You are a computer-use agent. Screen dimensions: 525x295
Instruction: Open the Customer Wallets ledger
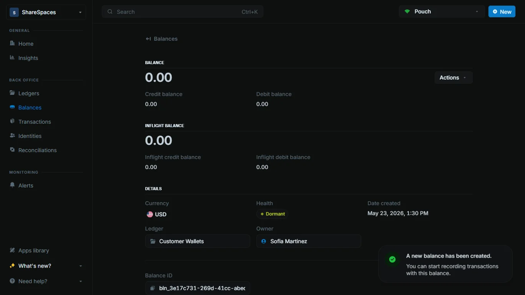pos(198,241)
